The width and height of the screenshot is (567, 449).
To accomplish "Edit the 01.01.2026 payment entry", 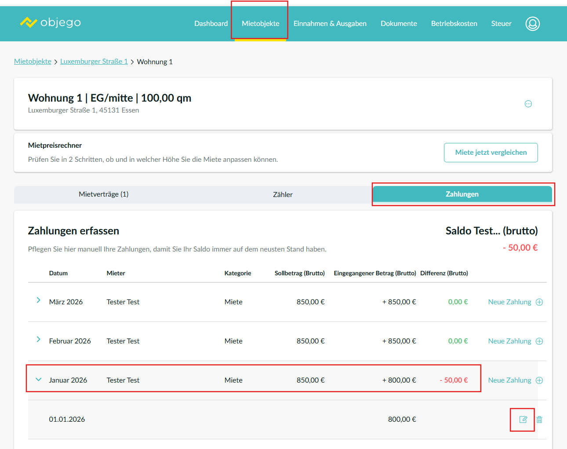I will point(523,420).
